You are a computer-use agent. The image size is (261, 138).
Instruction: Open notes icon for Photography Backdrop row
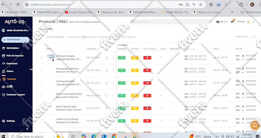pos(107,70)
